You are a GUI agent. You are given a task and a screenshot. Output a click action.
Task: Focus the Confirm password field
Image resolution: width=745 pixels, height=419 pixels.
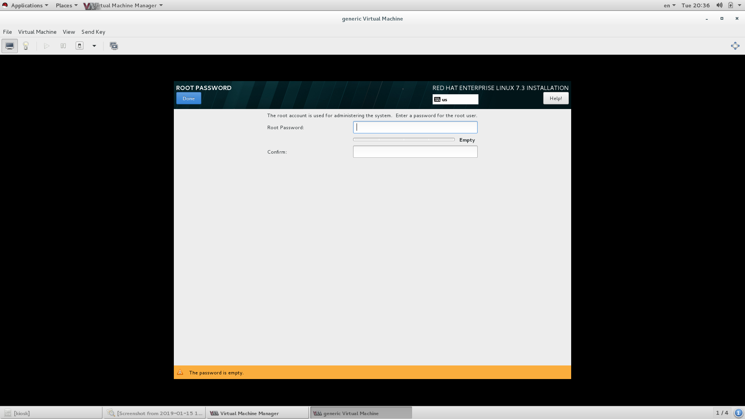point(415,152)
